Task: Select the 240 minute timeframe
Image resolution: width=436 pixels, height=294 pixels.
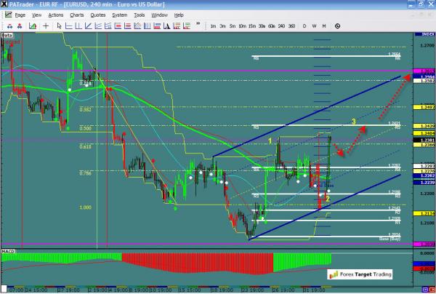Action: click(x=281, y=26)
